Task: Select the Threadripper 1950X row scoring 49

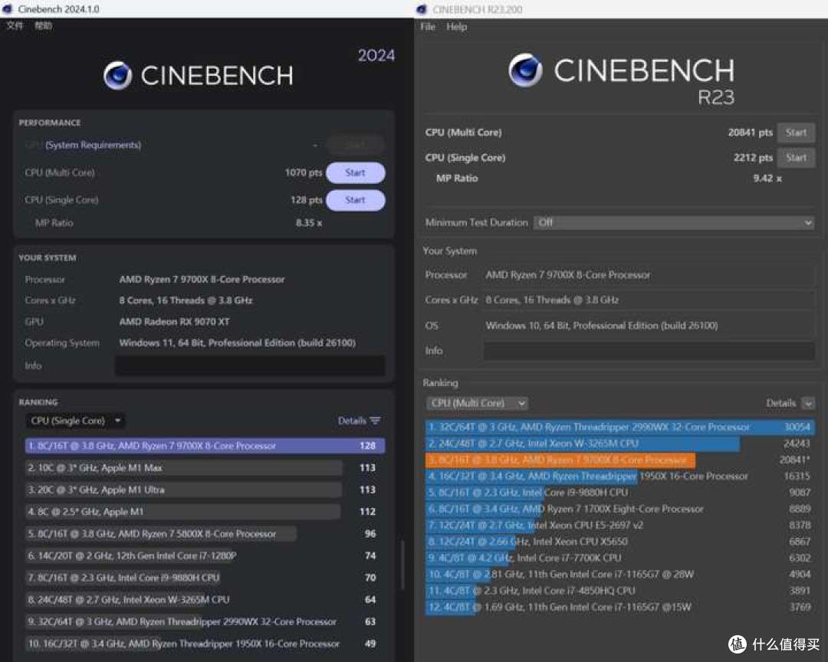Action: (205, 644)
